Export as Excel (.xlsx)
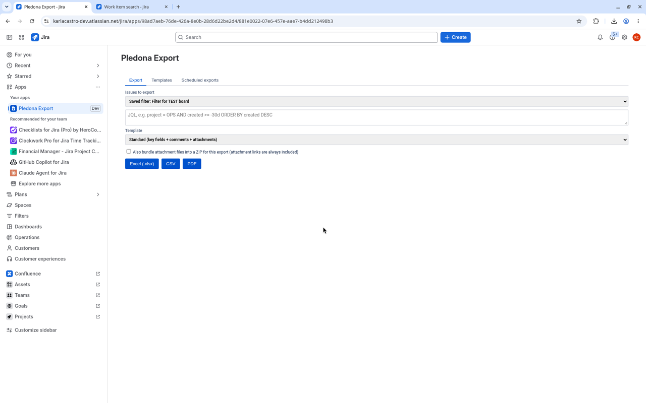The height and width of the screenshot is (403, 646). [142, 164]
